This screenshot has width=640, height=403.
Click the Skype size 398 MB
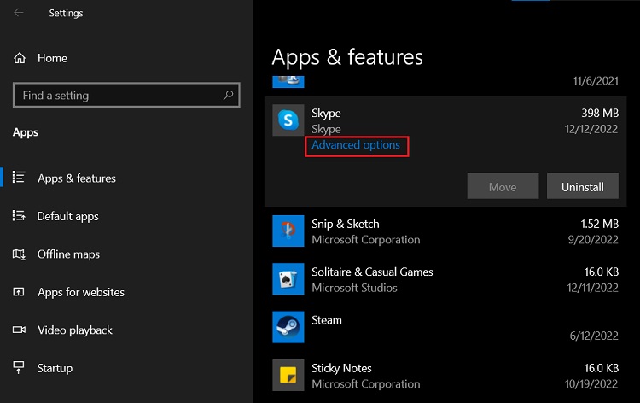pos(600,113)
